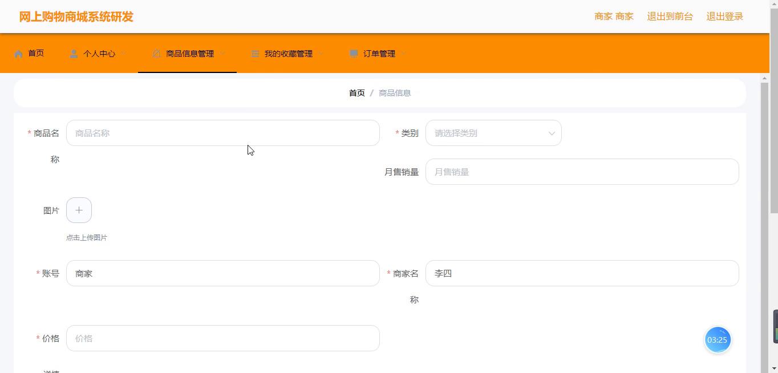The height and width of the screenshot is (373, 778).
Task: Click the list icon beside 我的收藏管理
Action: coord(255,54)
